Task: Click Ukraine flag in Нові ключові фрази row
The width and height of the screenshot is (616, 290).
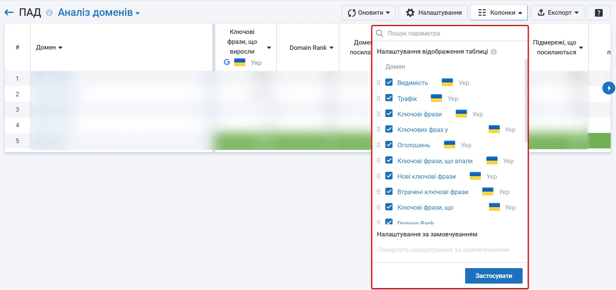Action: (475, 176)
